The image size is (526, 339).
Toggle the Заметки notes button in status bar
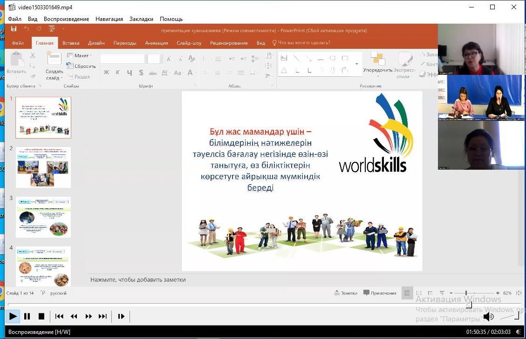(x=346, y=293)
